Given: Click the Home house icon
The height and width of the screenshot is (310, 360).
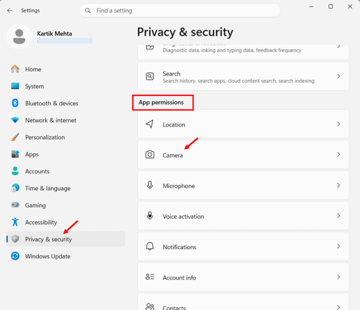Looking at the screenshot, I should [x=15, y=69].
